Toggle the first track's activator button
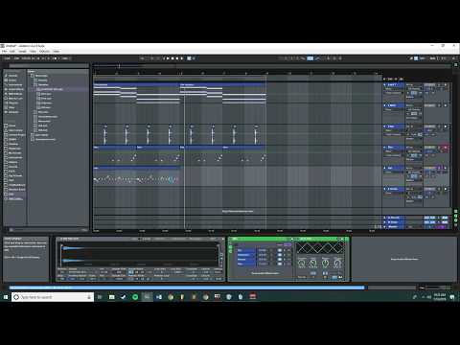Viewport: 460px width, 345px height. coord(429,85)
